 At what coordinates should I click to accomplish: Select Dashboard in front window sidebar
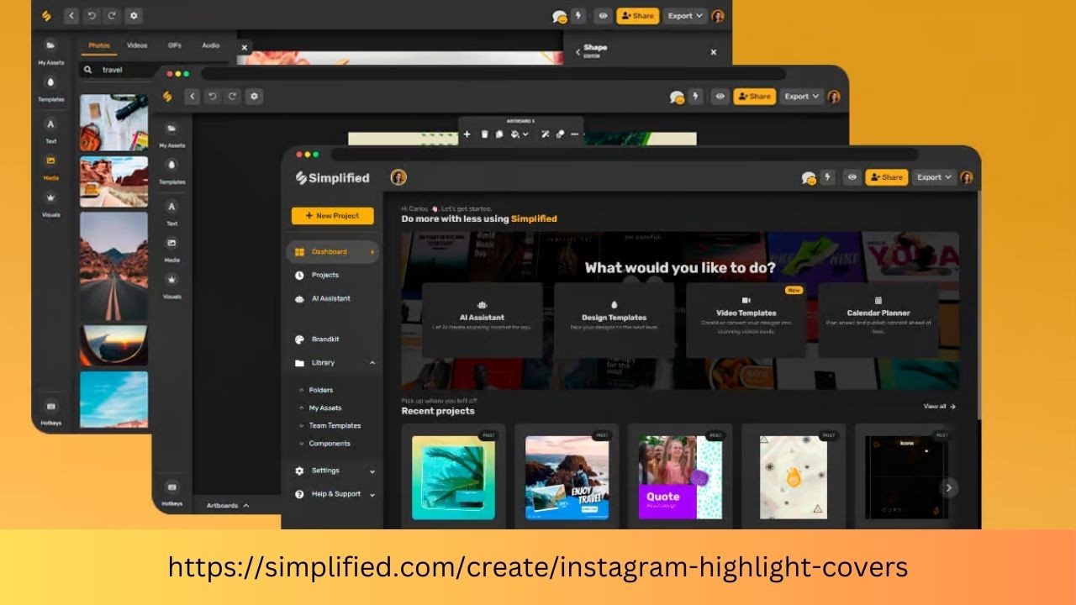point(333,252)
